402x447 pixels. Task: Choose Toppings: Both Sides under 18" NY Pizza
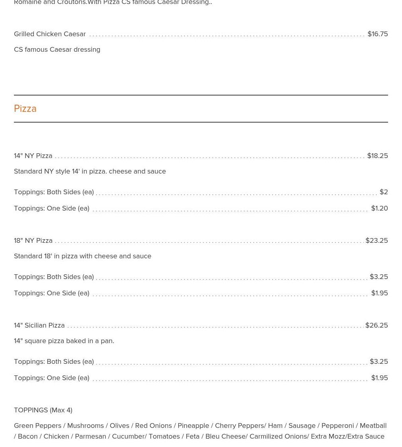pyautogui.click(x=54, y=277)
